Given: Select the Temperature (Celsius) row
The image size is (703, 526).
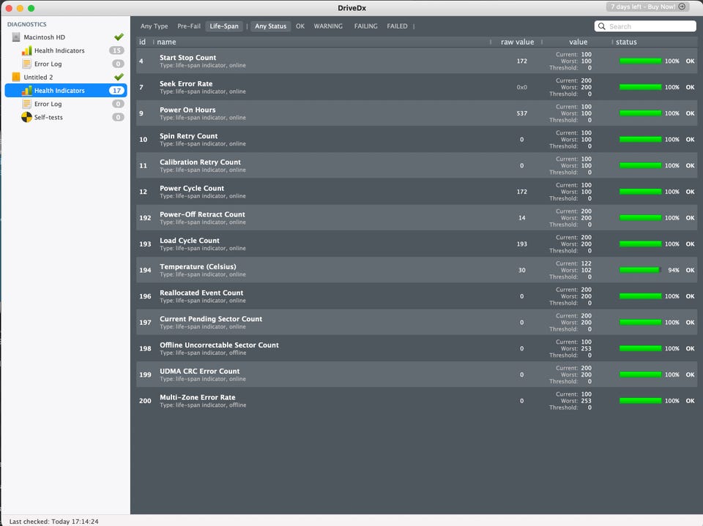Looking at the screenshot, I should 417,270.
